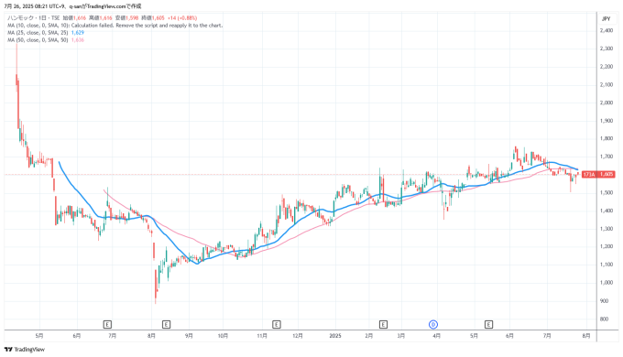This screenshot has width=623, height=357.
Task: Click the red 173A 1,605 price tag
Action: (598, 174)
